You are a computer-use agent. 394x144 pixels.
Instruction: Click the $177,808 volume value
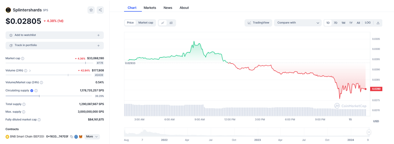[x=98, y=71]
